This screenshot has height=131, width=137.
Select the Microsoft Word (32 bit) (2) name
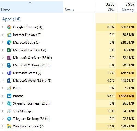32,81
